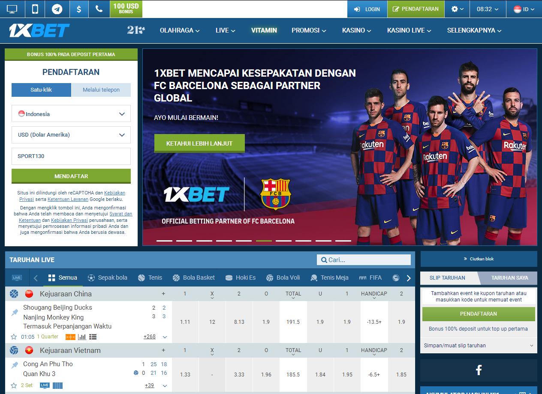Image resolution: width=542 pixels, height=394 pixels.
Task: Pin the Shougang Beijing Ducks match
Action: click(x=14, y=313)
